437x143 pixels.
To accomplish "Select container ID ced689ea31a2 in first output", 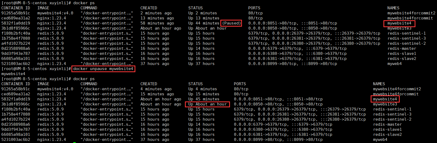I will [x=16, y=18].
